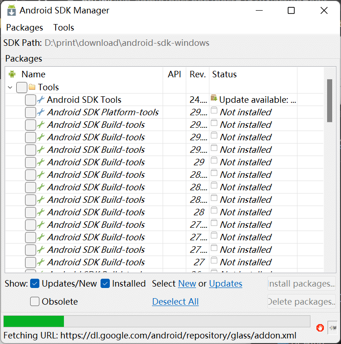
Task: Select the Android SDK Platform-tools row name
Action: [103, 113]
